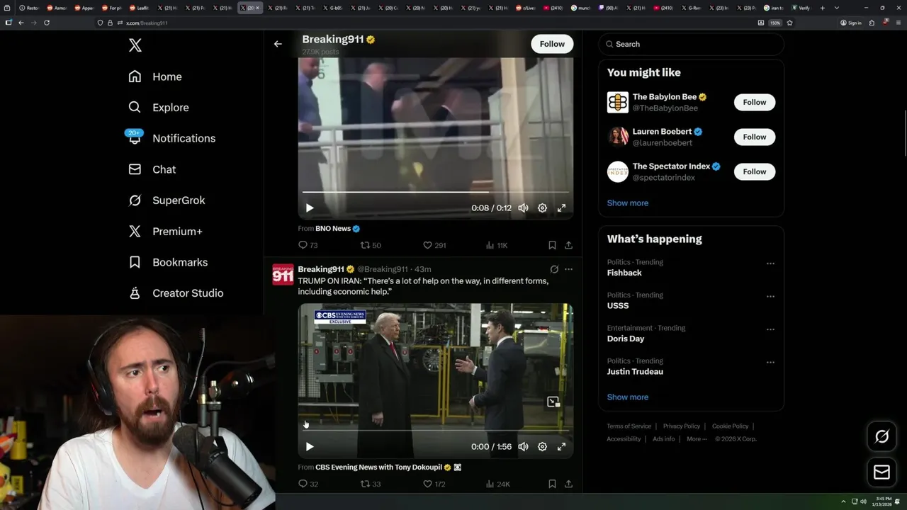907x510 pixels.
Task: Open Premium+ in the sidebar
Action: (x=165, y=232)
